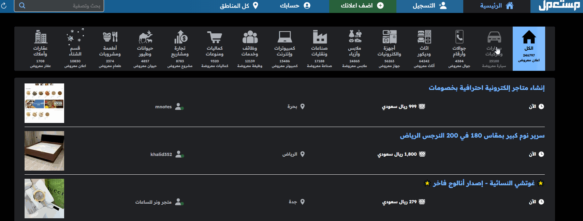Go to the الرئيسية home menu item
This screenshot has height=221, width=583.
pos(496,6)
